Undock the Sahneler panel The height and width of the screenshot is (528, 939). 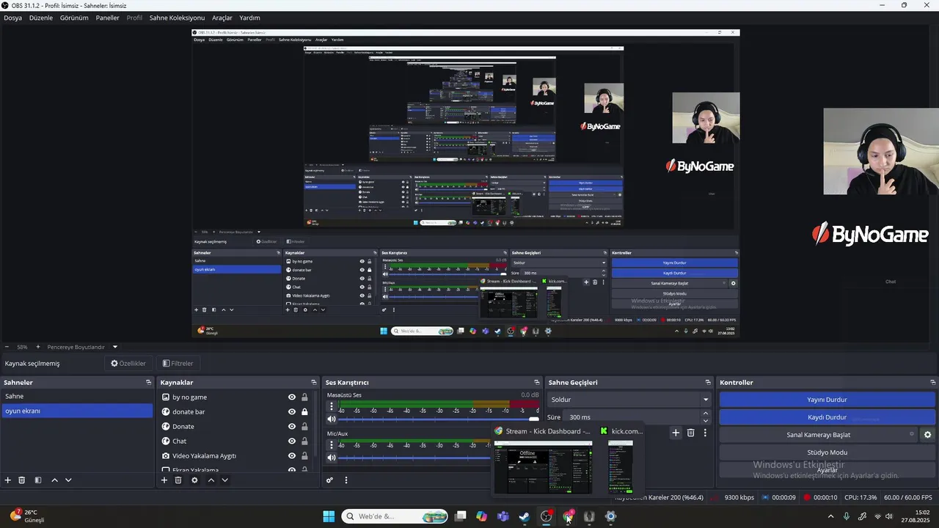click(x=148, y=383)
